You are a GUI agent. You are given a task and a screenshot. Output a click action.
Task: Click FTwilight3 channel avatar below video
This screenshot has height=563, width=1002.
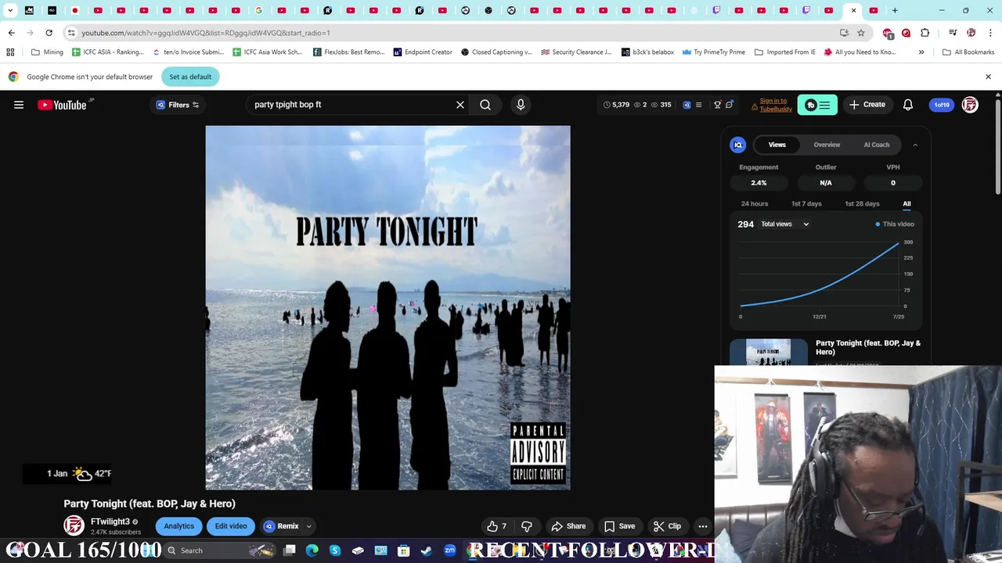coord(74,525)
